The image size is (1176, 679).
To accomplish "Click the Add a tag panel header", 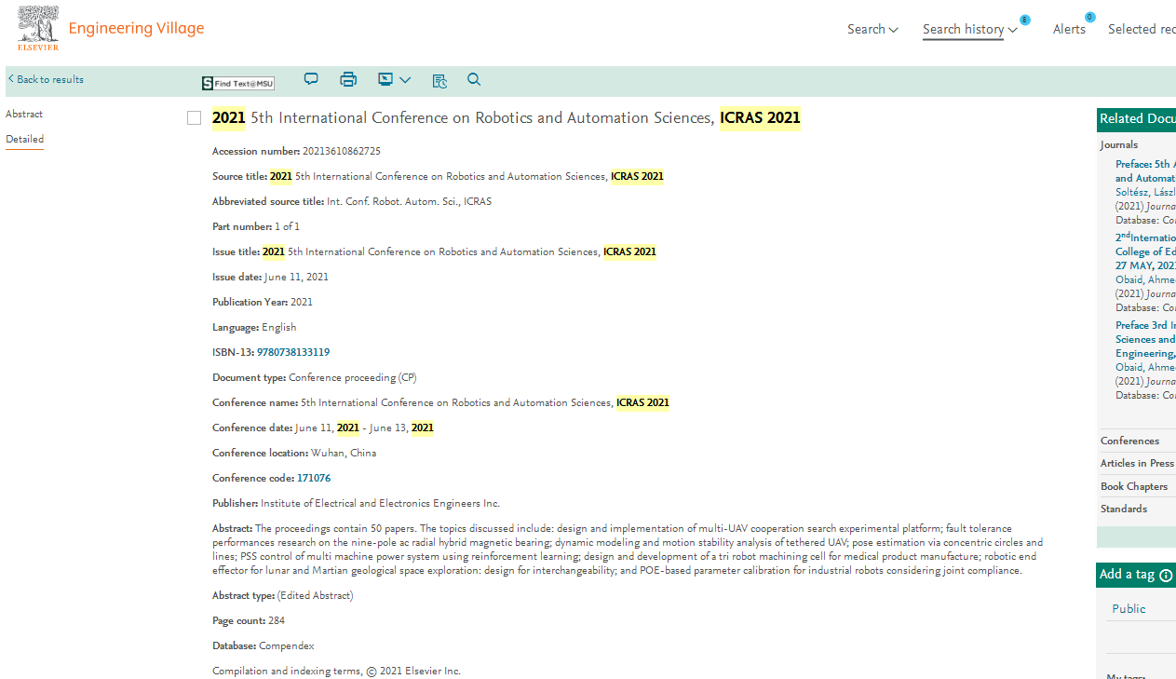I will tap(1136, 575).
